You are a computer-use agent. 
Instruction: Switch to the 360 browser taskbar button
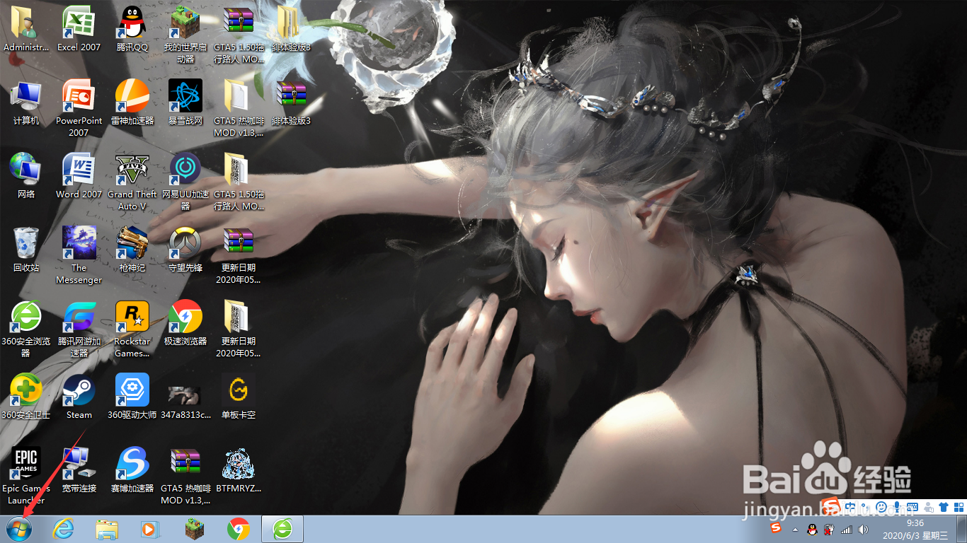click(x=282, y=529)
